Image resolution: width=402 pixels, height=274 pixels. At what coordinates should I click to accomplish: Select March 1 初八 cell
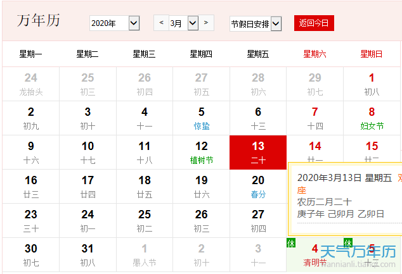tap(372, 84)
